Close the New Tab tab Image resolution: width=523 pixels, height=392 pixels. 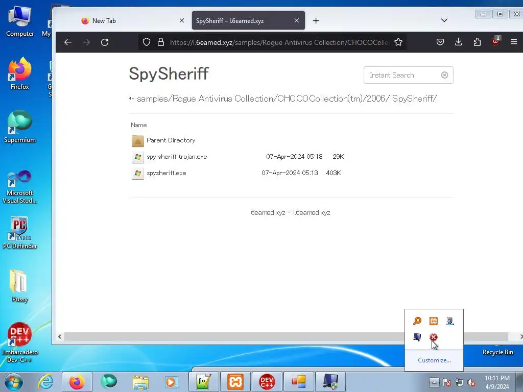[182, 20]
